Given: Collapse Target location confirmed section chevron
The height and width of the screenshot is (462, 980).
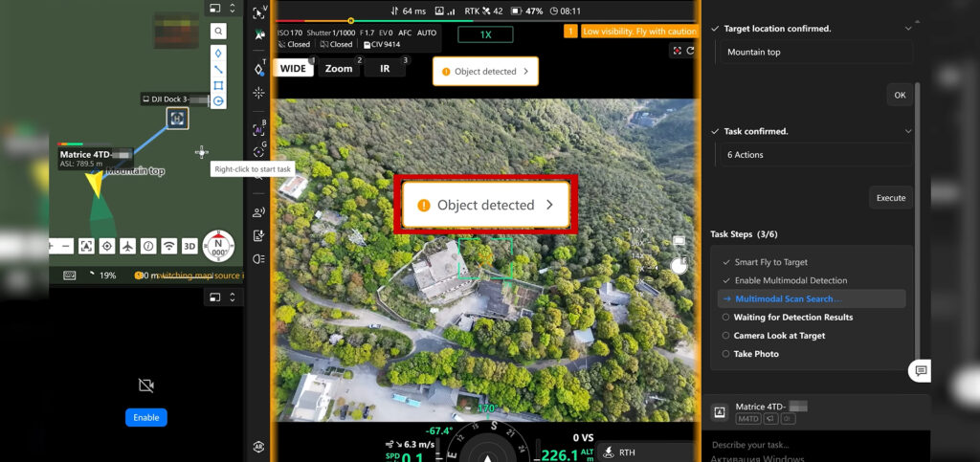Looking at the screenshot, I should [908, 29].
